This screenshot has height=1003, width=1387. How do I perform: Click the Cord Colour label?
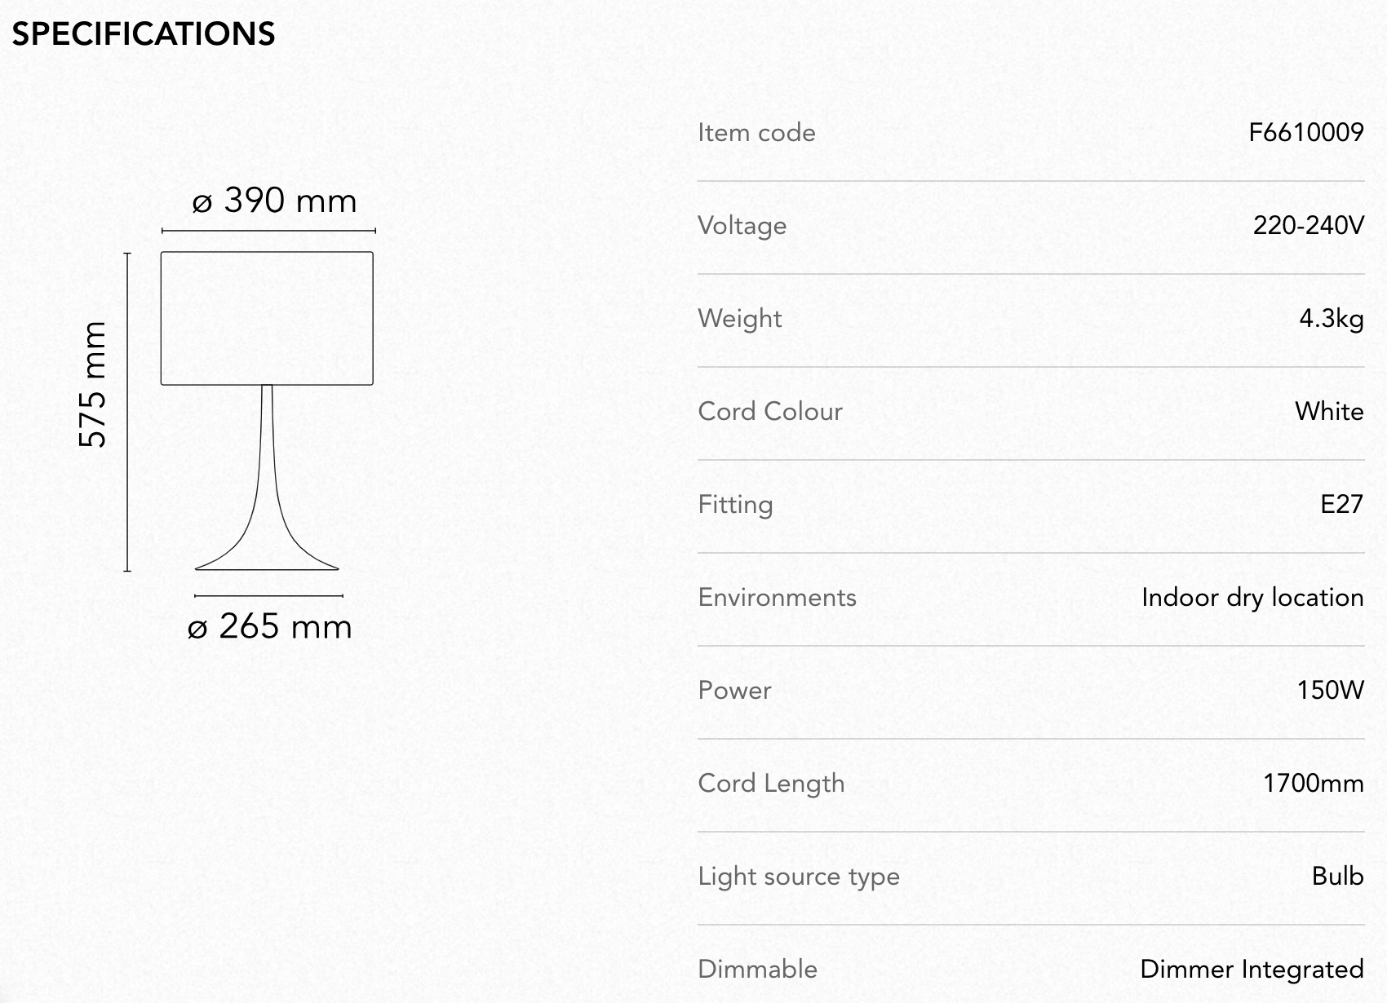(x=770, y=411)
